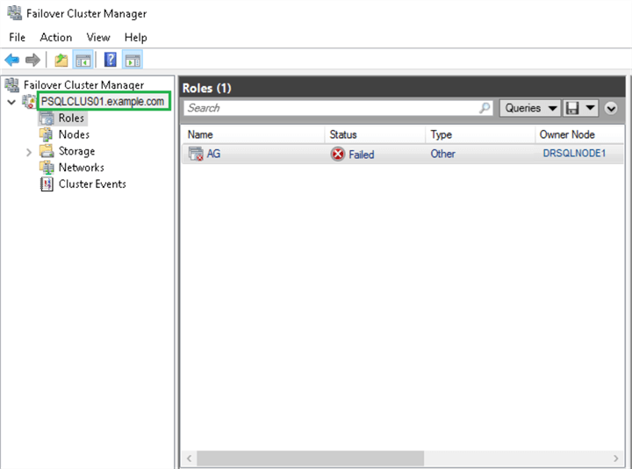Open the Action menu
The image size is (632, 469).
55,37
